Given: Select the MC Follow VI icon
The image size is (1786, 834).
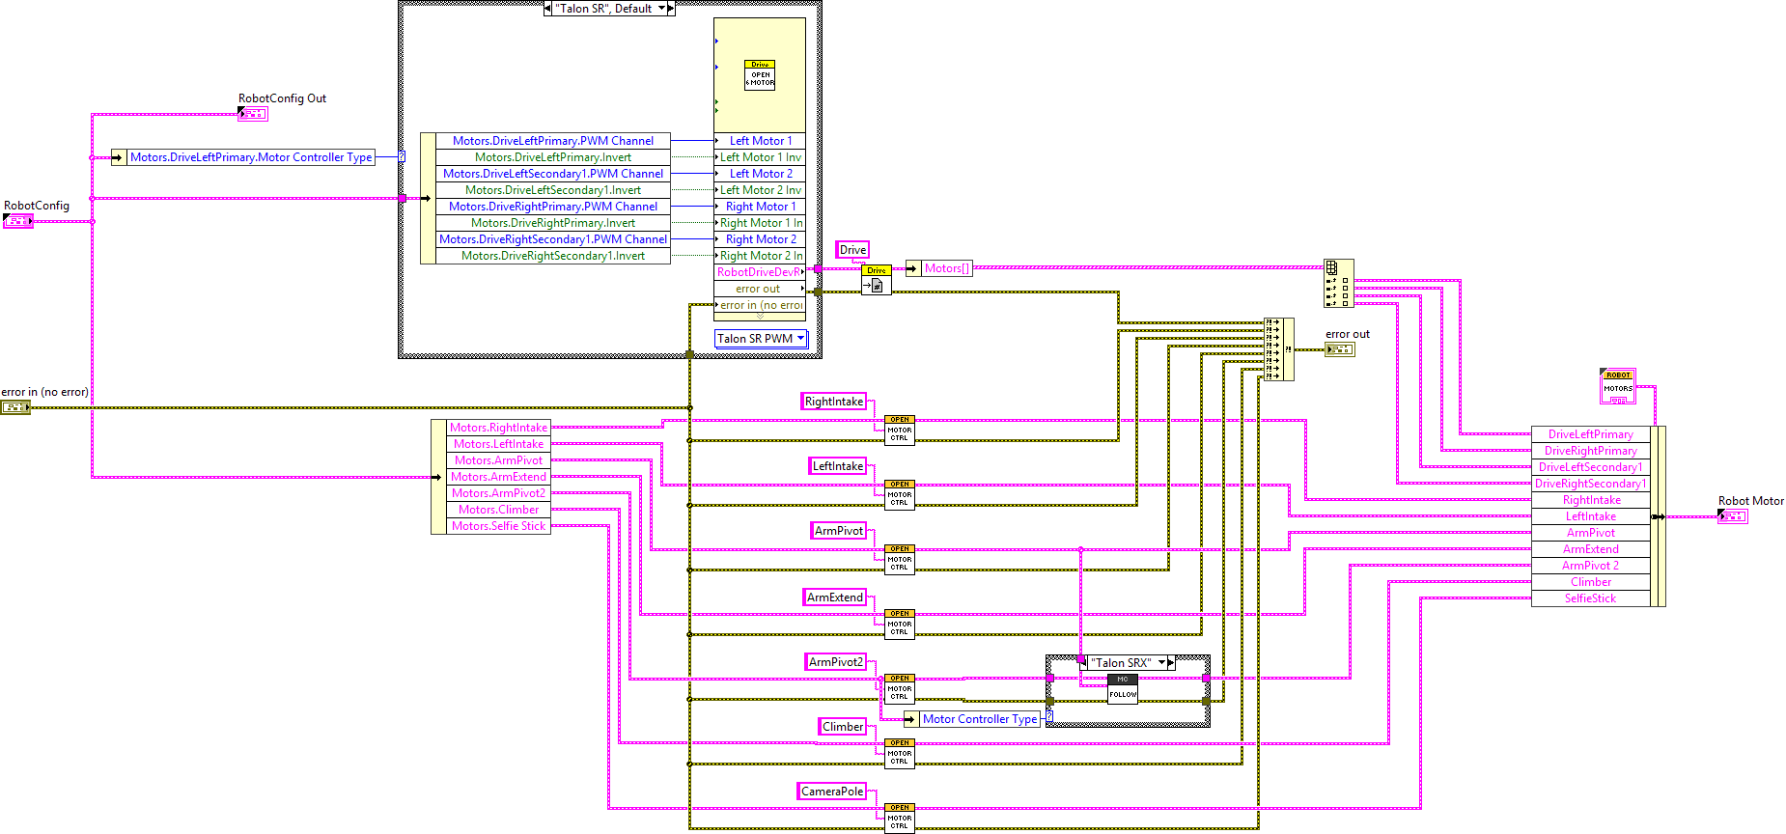Looking at the screenshot, I should pos(1122,687).
